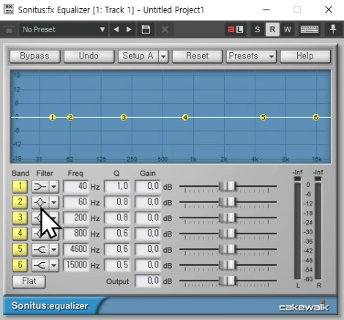Click the Setup A button
Viewport: 344px width, 320px height.
pyautogui.click(x=138, y=56)
